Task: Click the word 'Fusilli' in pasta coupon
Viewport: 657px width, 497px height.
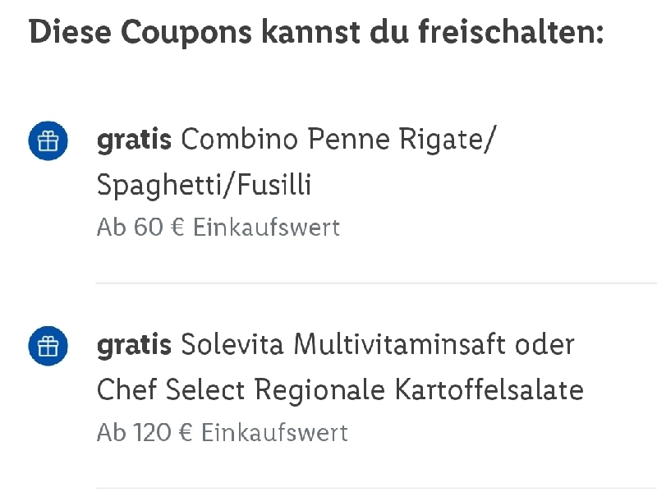Action: click(274, 184)
